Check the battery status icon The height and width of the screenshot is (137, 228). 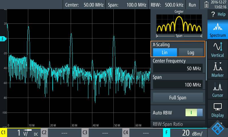pyautogui.click(x=206, y=5)
